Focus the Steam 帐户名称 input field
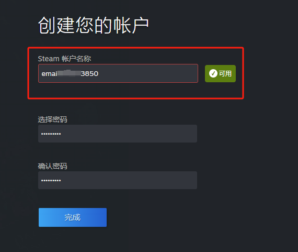The width and height of the screenshot is (298, 252). pyautogui.click(x=118, y=73)
